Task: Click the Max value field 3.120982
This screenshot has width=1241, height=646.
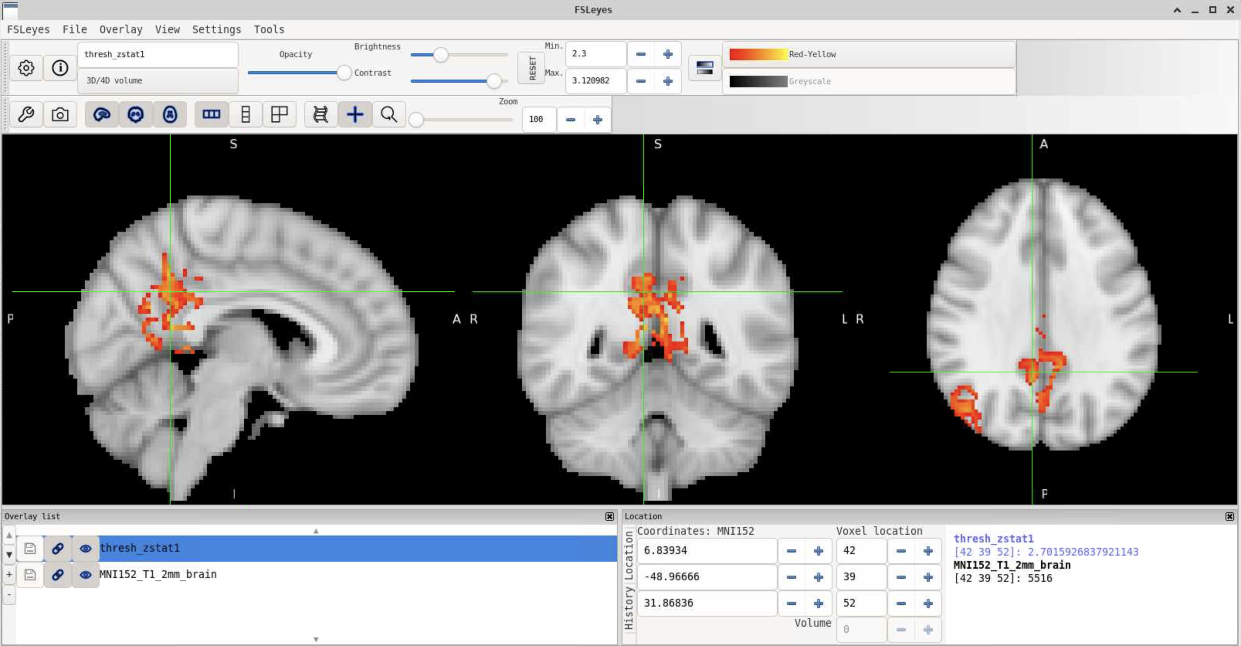Action: [x=596, y=80]
